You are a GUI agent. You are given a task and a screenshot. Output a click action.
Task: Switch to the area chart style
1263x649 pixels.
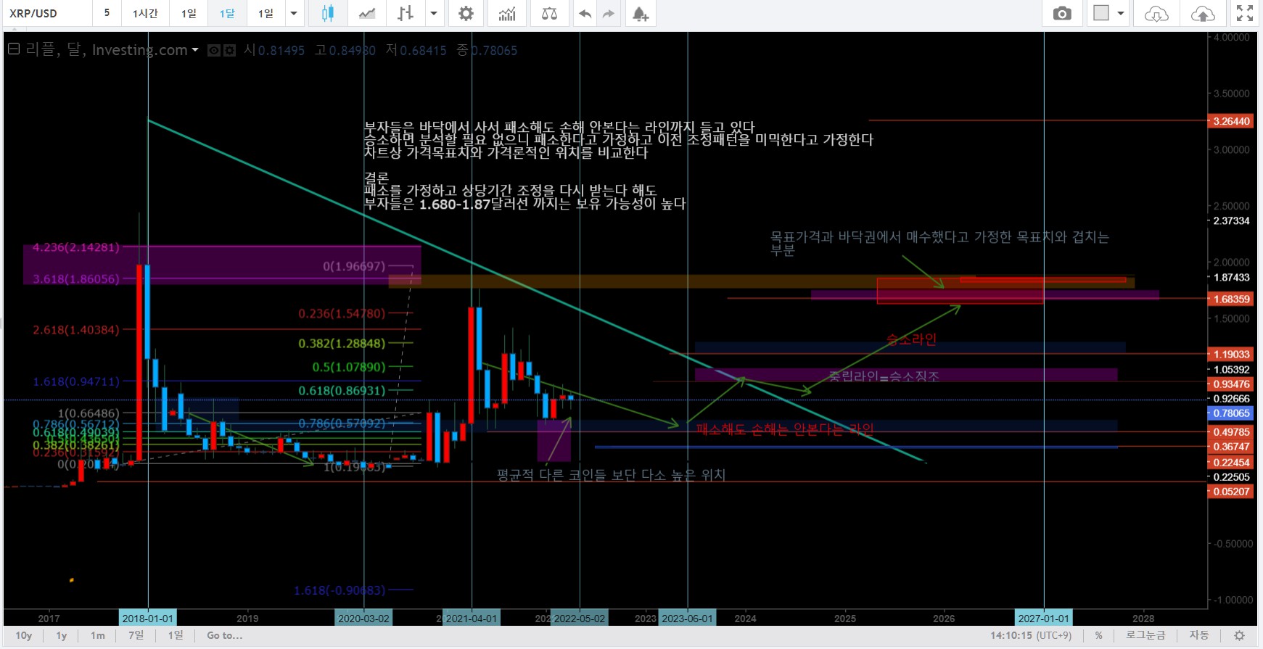pyautogui.click(x=367, y=13)
